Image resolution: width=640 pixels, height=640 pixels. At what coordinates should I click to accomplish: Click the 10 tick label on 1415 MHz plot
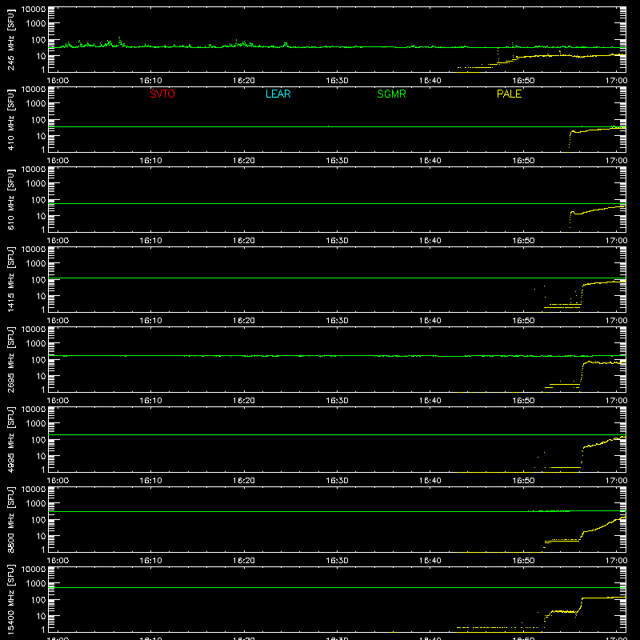pyautogui.click(x=41, y=296)
